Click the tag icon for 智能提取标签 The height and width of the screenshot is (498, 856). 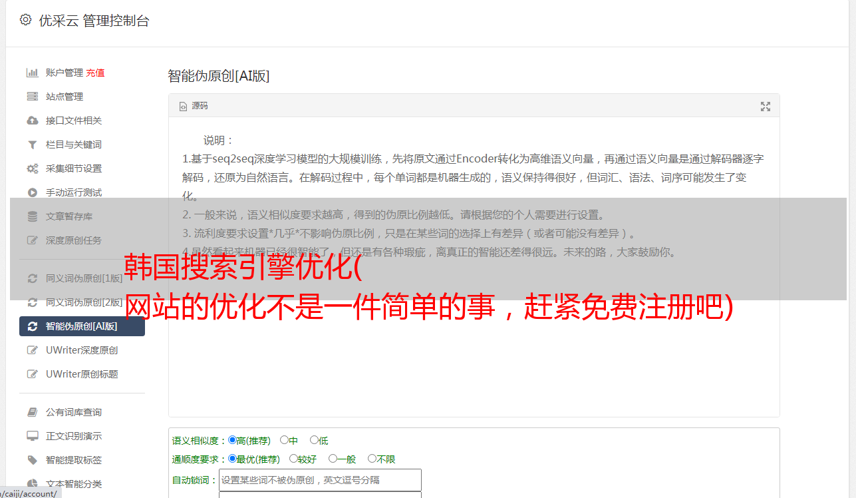tap(32, 460)
